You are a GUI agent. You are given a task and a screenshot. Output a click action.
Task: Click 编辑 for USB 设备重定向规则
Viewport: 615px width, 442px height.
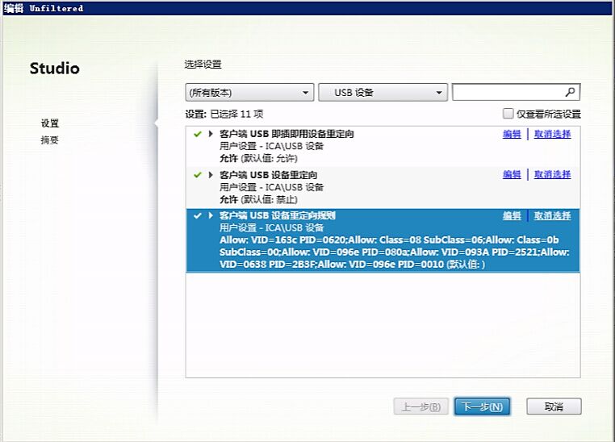click(x=512, y=215)
